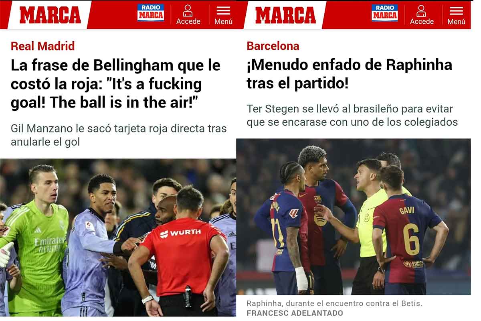Click the Raphinha photo caption

334,303
